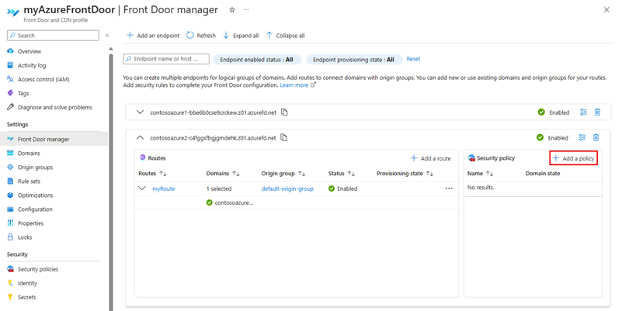Screen dimensions: 622x311
Task: Sort routes by Origin group column
Action: (283, 174)
